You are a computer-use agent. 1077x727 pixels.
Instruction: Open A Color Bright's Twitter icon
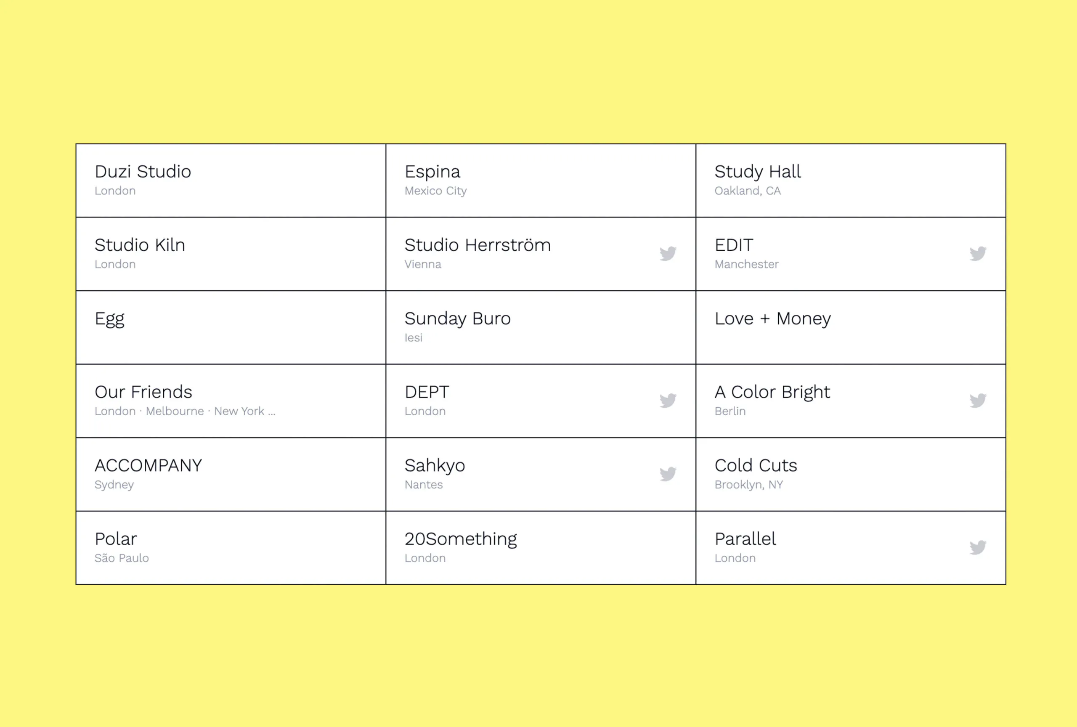(x=978, y=401)
